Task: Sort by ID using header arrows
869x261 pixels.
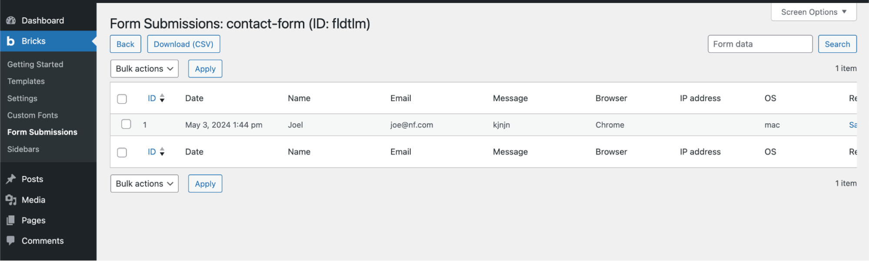Action: click(162, 98)
